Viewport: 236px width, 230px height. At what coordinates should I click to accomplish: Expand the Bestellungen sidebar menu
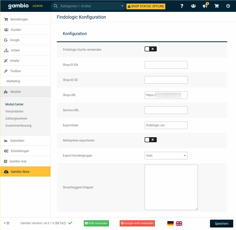[19, 19]
